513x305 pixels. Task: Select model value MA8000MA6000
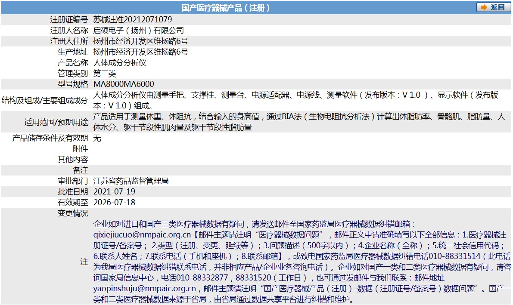click(x=124, y=84)
